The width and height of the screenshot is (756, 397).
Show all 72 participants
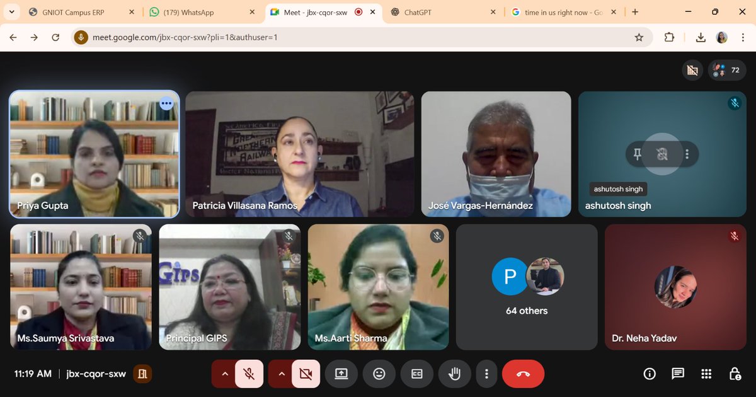(728, 70)
